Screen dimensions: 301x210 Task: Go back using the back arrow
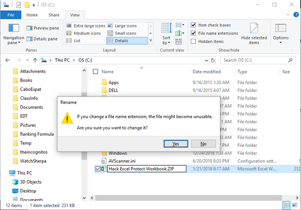pos(7,60)
